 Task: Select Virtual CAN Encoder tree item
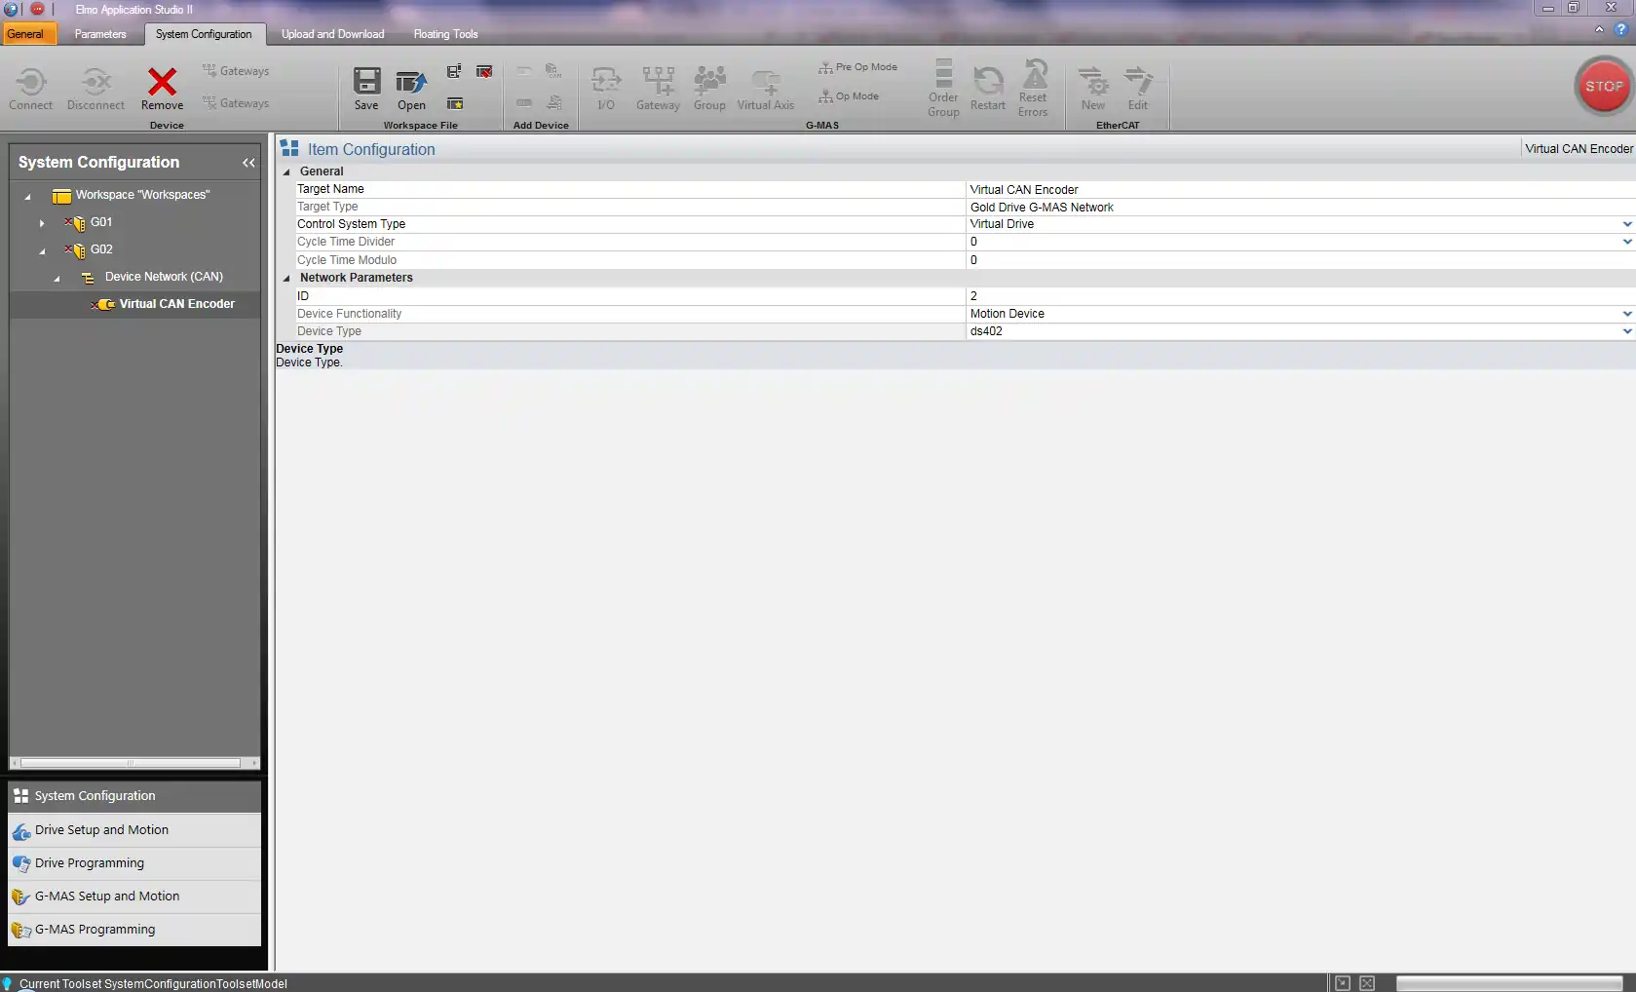pos(176,304)
